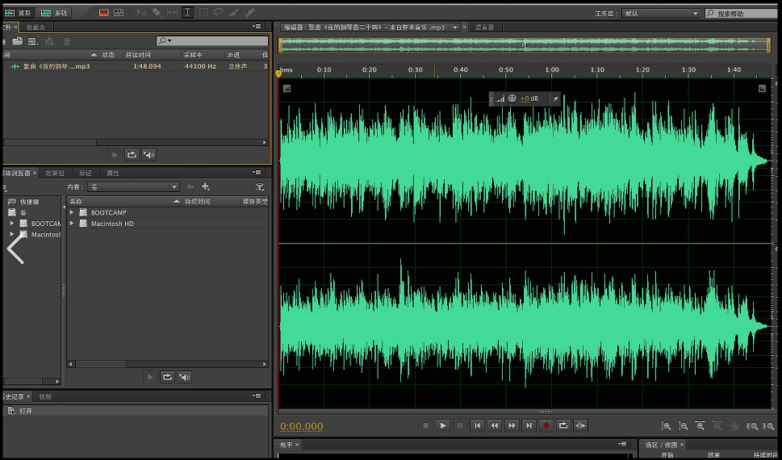Image resolution: width=782 pixels, height=460 pixels.
Task: Select the Time Selection tool in toolbar
Action: tap(187, 13)
